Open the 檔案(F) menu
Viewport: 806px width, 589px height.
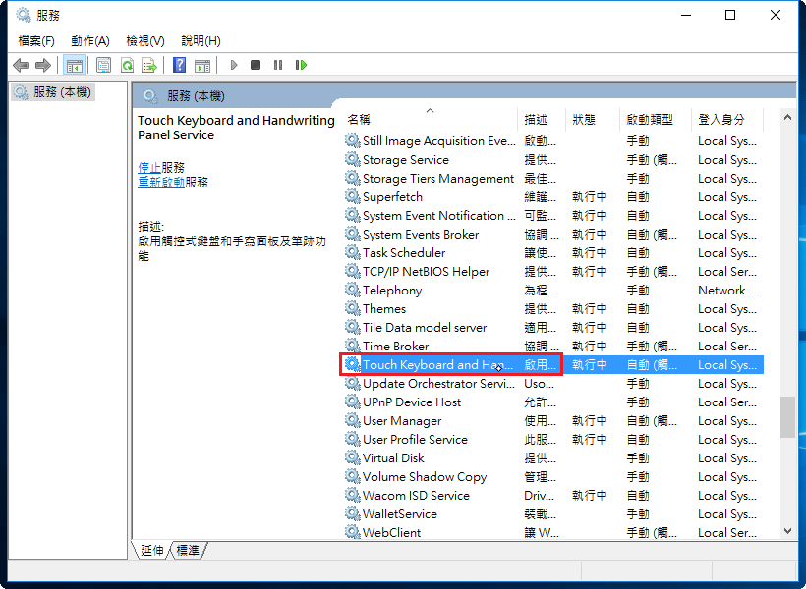tap(36, 40)
